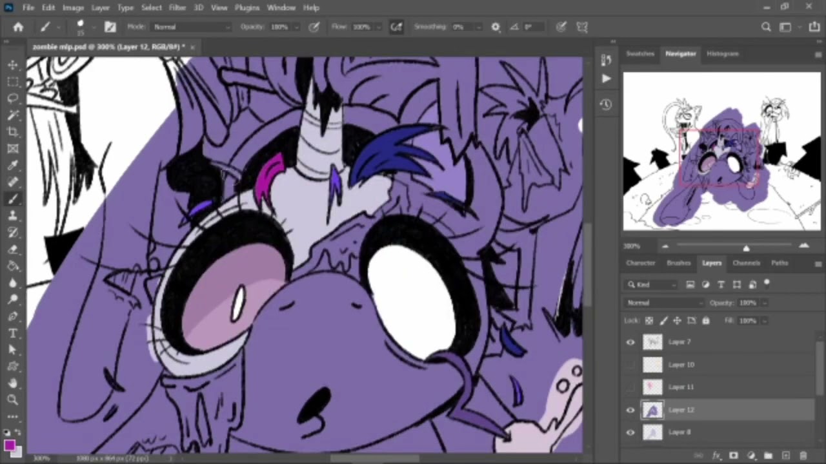The height and width of the screenshot is (464, 826).
Task: Toggle layer filtering switch
Action: (767, 283)
